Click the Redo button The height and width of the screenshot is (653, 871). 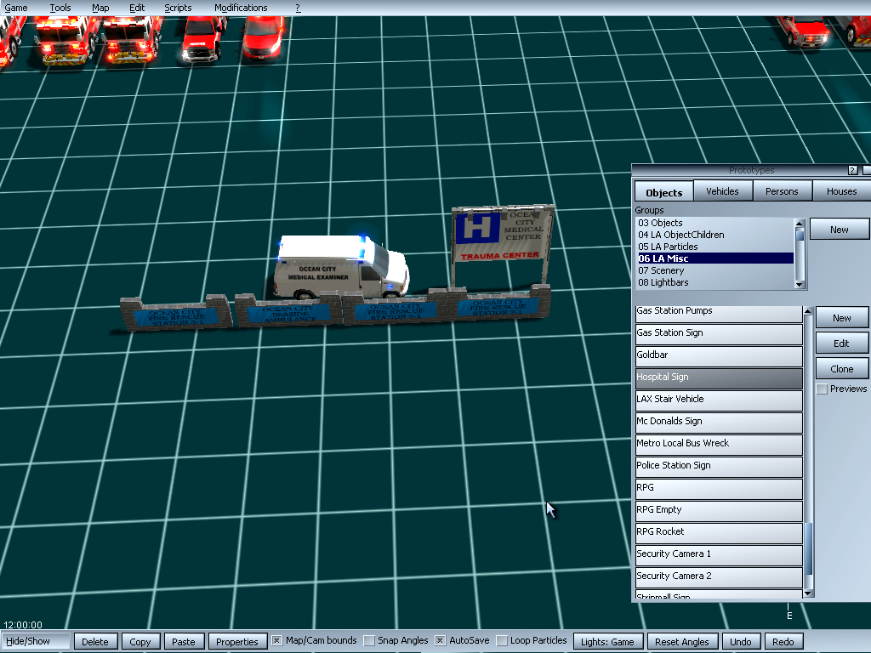click(x=783, y=641)
